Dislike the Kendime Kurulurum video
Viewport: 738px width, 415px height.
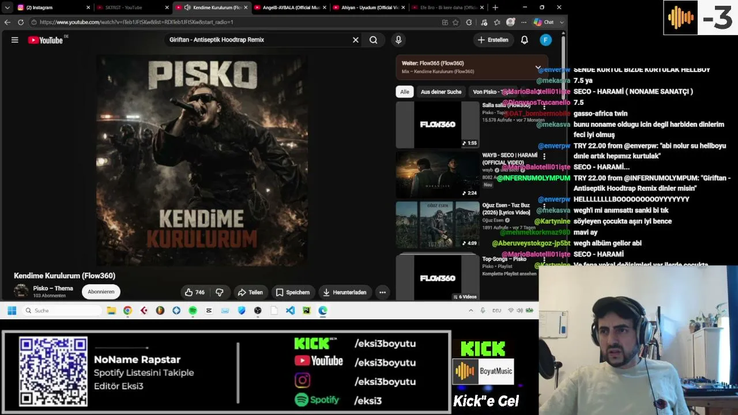[220, 292]
